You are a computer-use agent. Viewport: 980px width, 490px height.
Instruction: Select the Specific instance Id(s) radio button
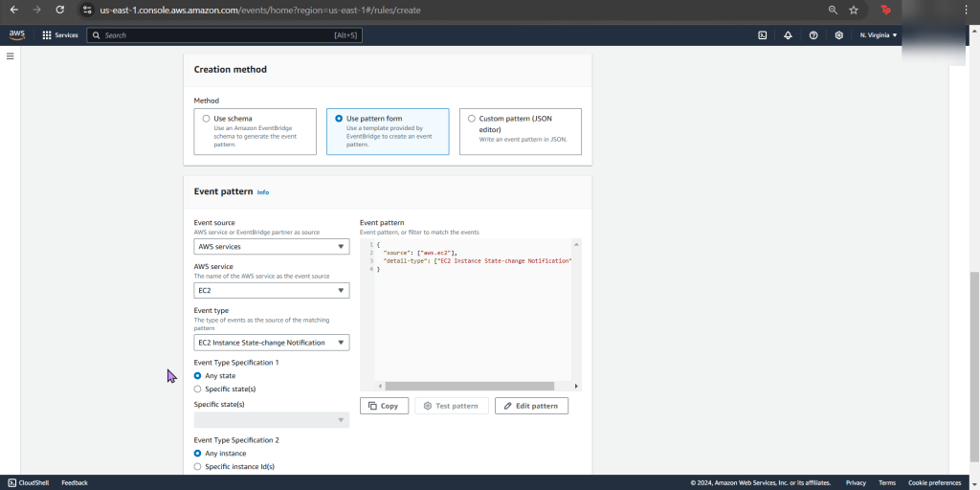[198, 466]
